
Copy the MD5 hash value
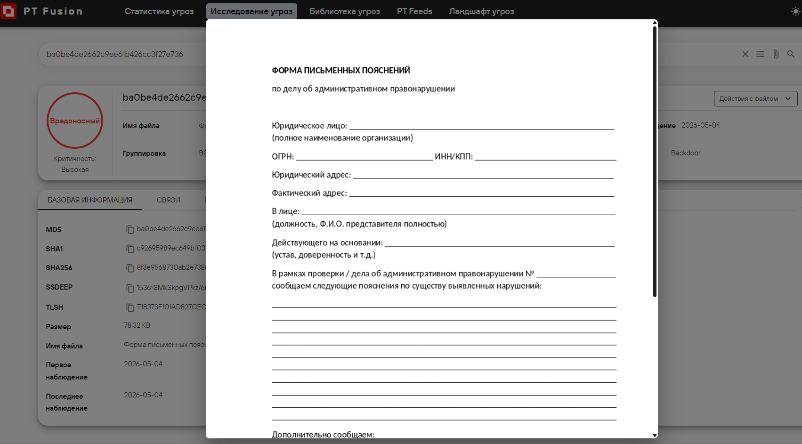point(130,229)
